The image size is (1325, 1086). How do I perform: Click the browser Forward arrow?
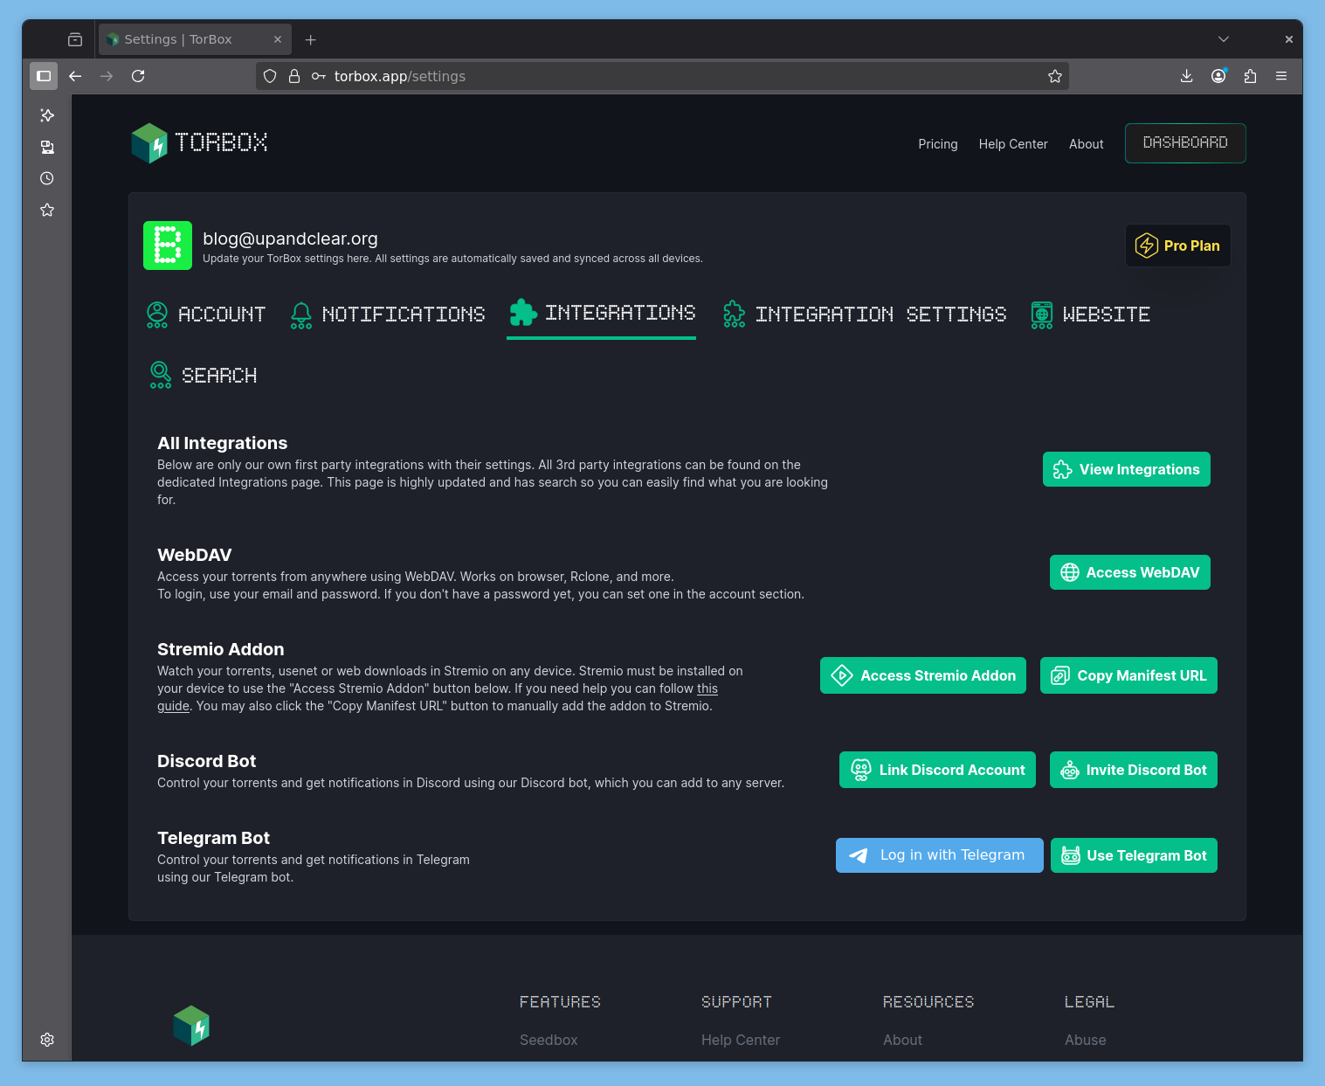107,76
